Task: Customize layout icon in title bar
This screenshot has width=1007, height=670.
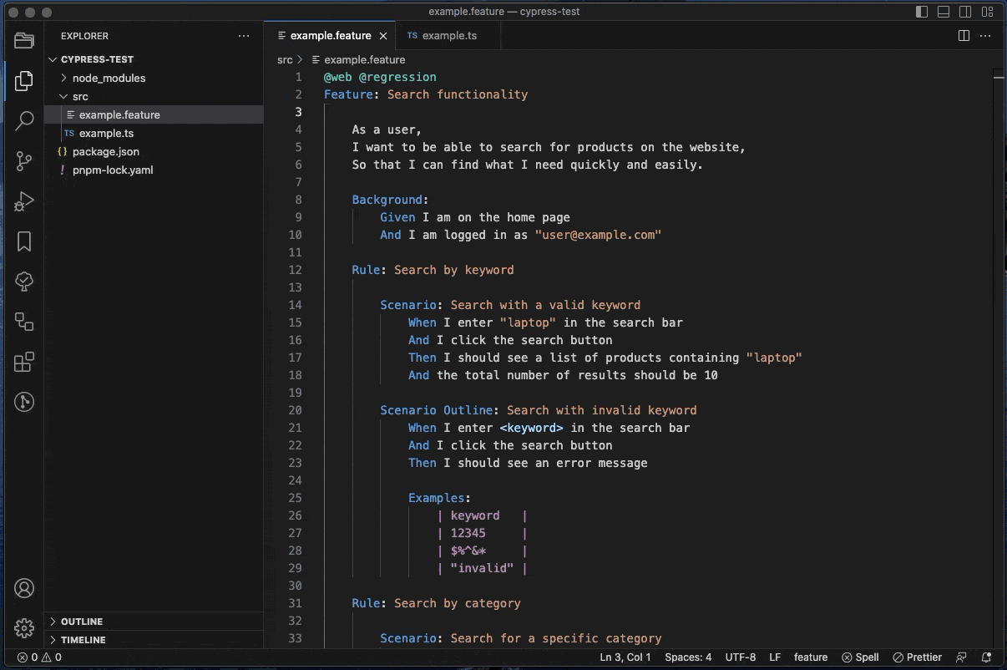Action: pos(987,12)
